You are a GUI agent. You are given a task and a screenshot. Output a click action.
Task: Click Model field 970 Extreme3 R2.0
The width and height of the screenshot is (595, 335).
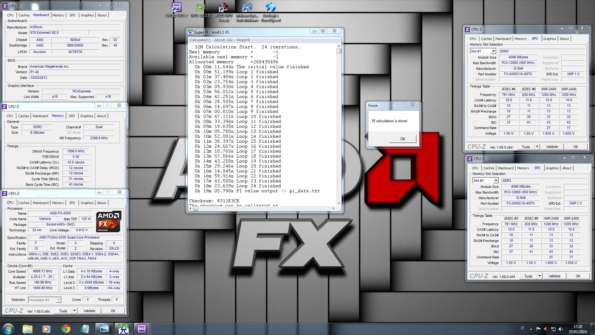[58, 33]
